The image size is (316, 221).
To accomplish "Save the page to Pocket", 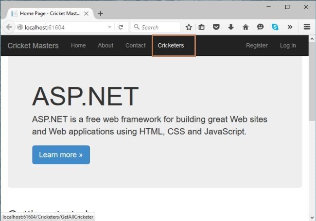I will 216,27.
